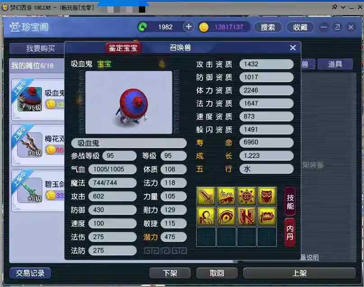Click the 防御资质 value 1017
The height and width of the screenshot is (287, 364).
coord(267,77)
